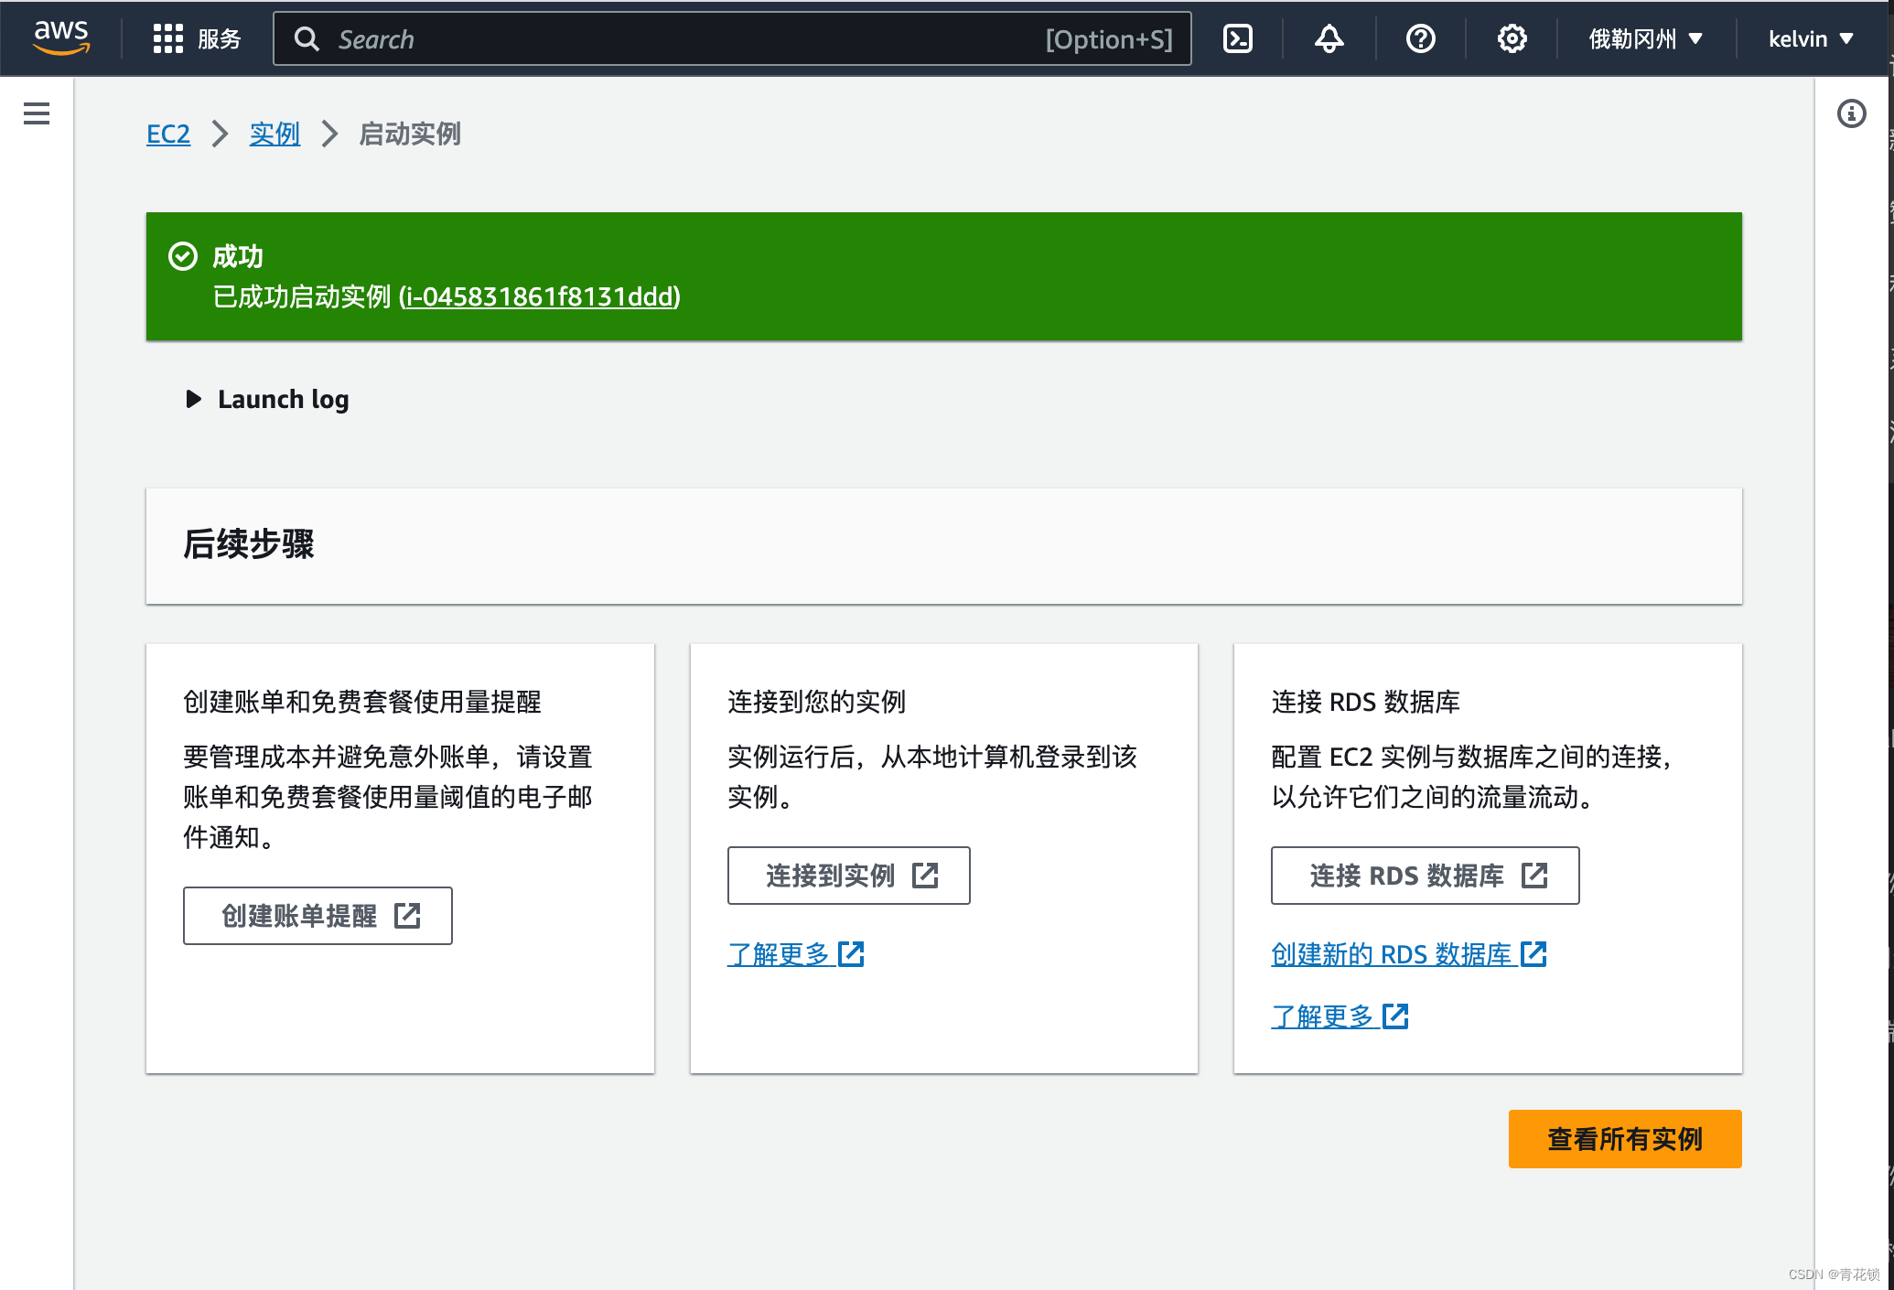
Task: Focus the Search input field
Action: (732, 38)
